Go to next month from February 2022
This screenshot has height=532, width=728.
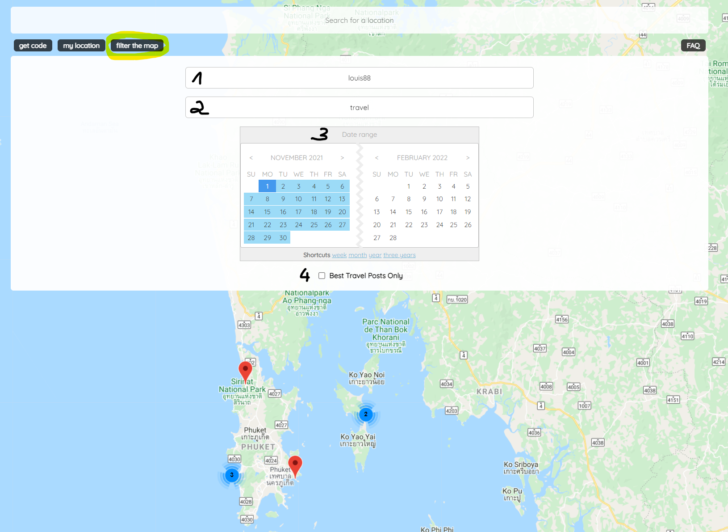pos(468,158)
